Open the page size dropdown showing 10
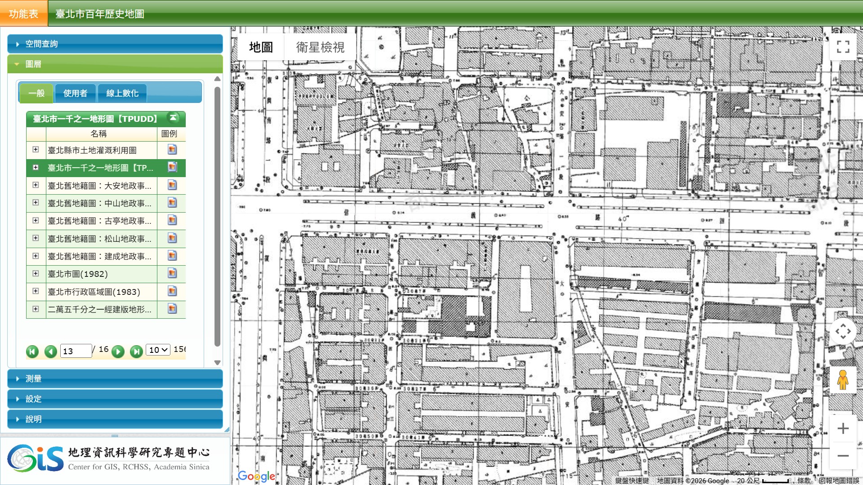863x485 pixels. click(x=158, y=350)
